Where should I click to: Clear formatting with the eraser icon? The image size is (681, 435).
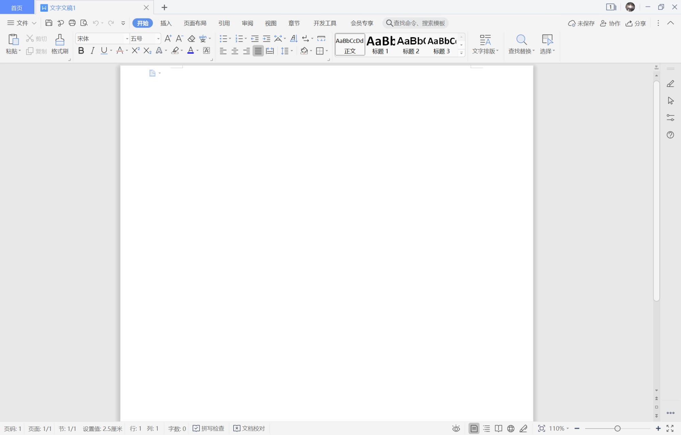pyautogui.click(x=191, y=38)
